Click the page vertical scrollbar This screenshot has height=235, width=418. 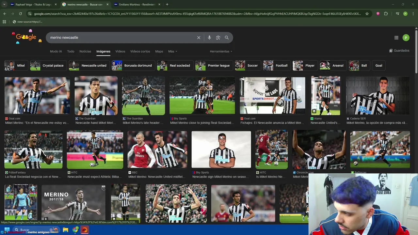416,52
